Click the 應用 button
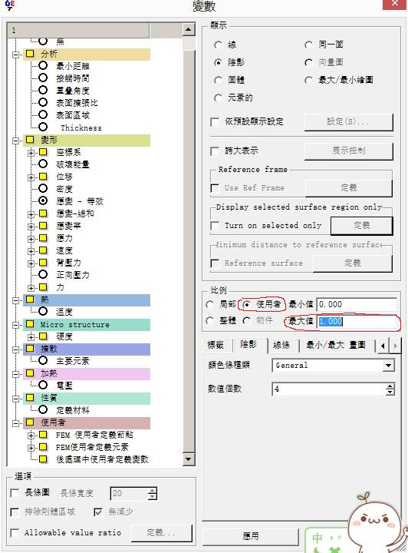 click(x=251, y=536)
